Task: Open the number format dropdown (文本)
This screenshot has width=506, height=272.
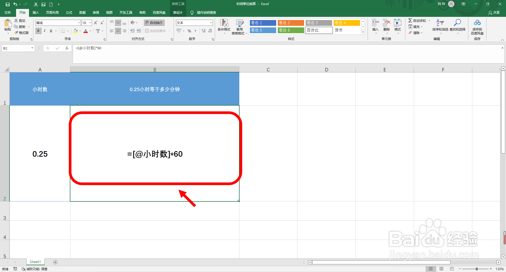Action: (x=211, y=23)
